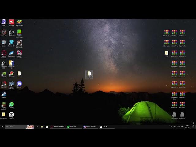Switch to Spotify Free taskbar window
The width and height of the screenshot is (196, 147).
click(x=74, y=126)
